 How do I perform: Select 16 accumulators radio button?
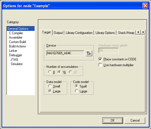59,72
